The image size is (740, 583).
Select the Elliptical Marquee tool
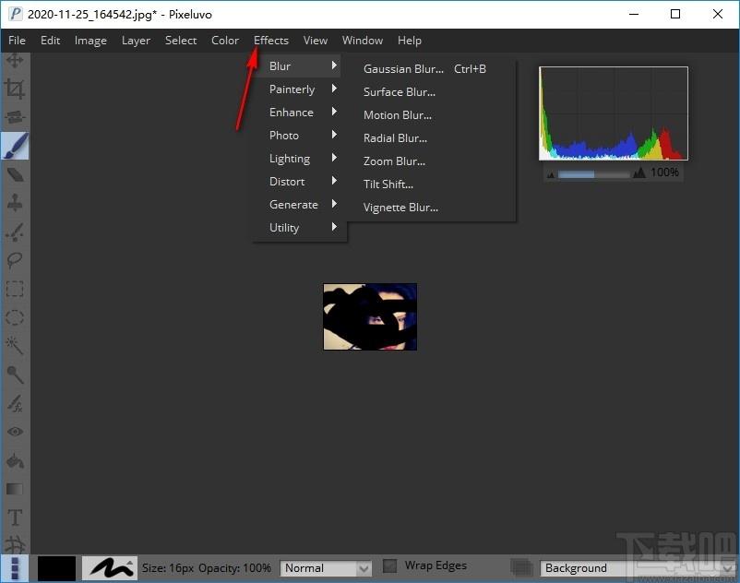pos(15,317)
